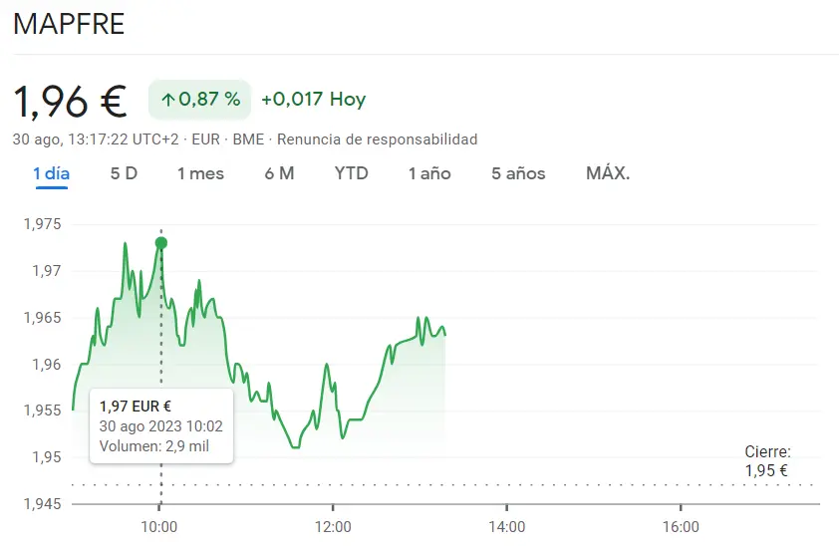The image size is (839, 551).
Task: Select the 1 día time range tab
Action: pos(52,173)
